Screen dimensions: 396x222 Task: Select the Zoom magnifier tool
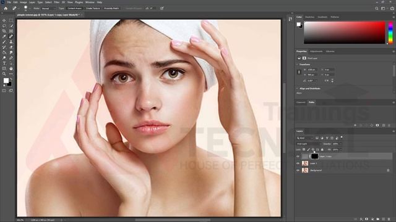[4, 74]
